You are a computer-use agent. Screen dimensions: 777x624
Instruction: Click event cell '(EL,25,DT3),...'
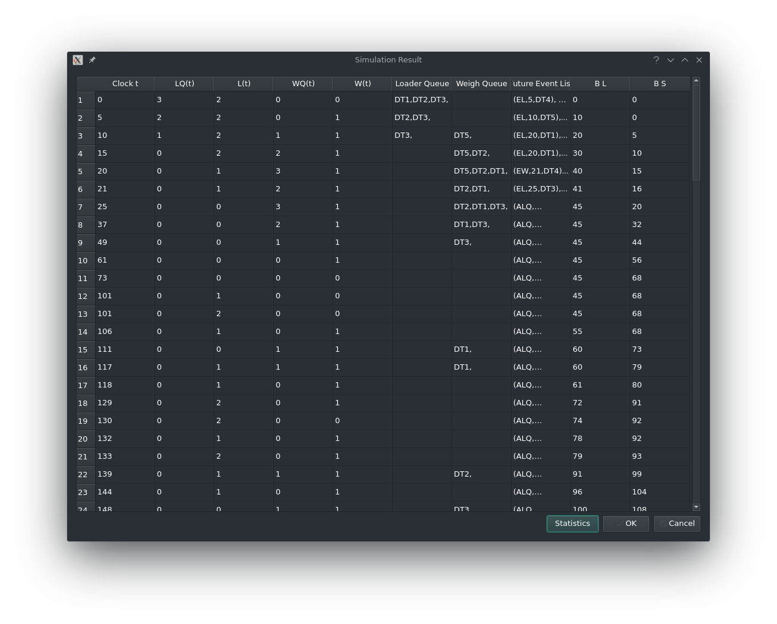coord(541,189)
